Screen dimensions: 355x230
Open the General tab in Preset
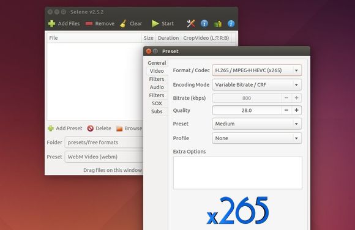point(157,63)
